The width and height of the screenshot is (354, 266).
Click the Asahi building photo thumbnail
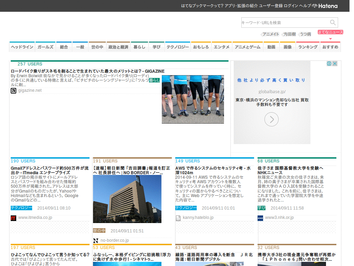coord(127,199)
